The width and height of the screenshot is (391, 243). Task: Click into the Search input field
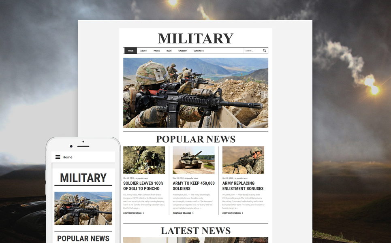pyautogui.click(x=252, y=51)
